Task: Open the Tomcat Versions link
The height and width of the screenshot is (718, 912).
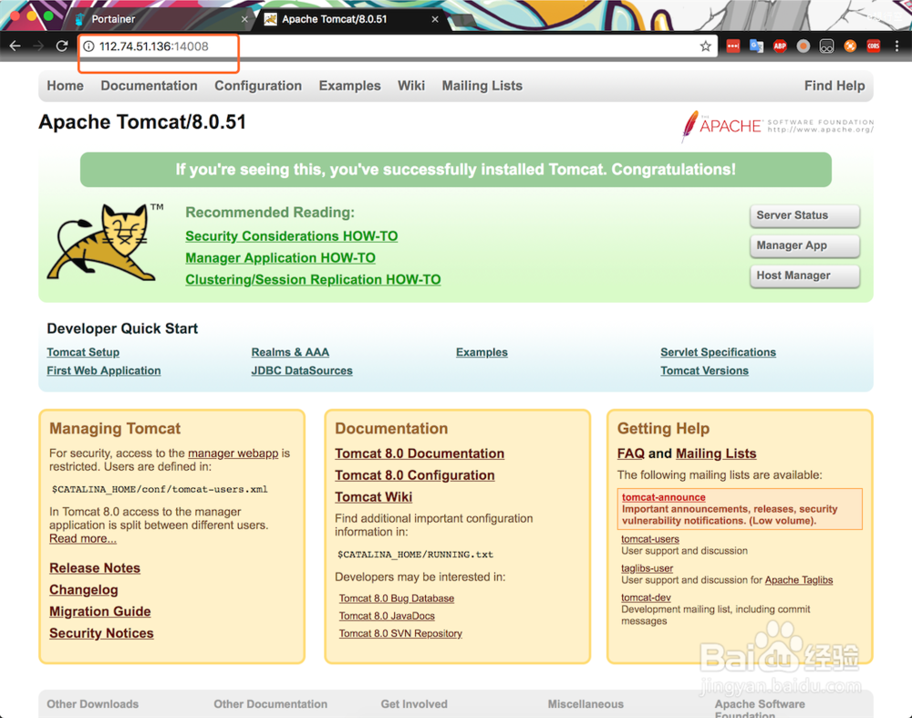Action: [x=704, y=370]
